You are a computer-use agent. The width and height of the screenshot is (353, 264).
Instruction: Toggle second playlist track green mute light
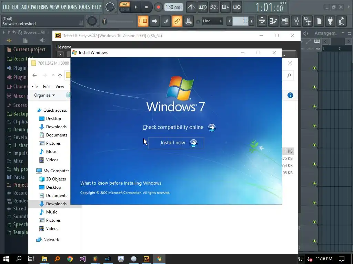coord(314,87)
